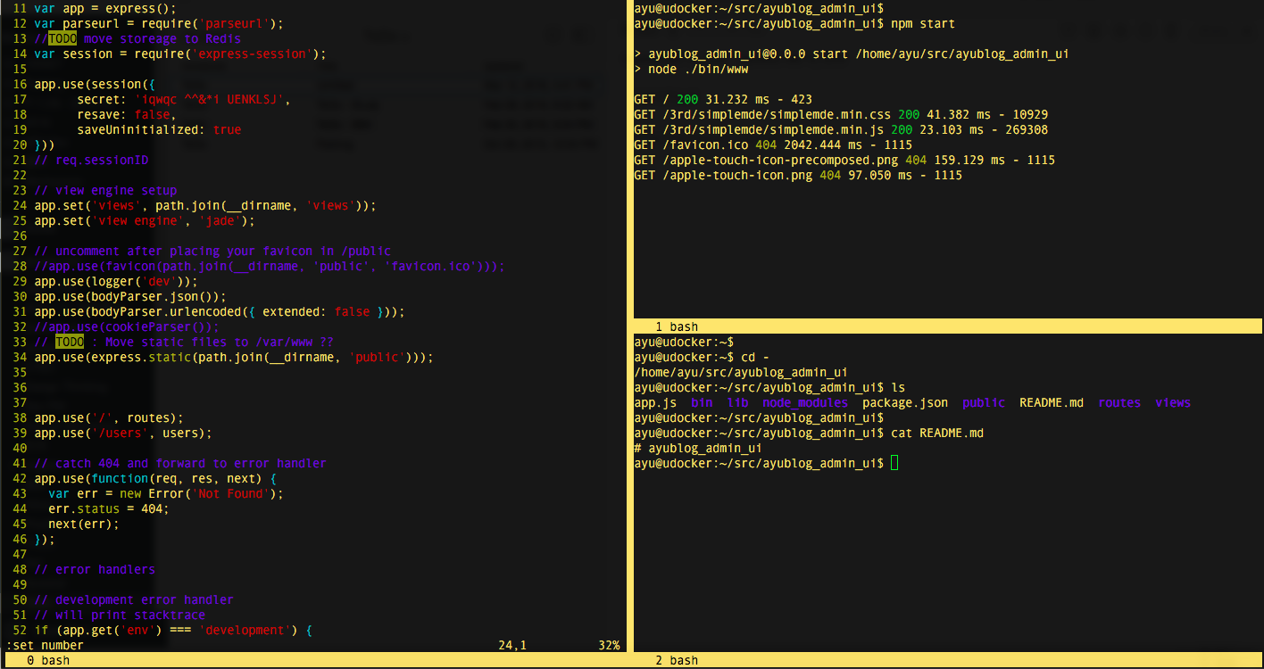Click the package.json file name
The image size is (1264, 669).
click(x=904, y=402)
